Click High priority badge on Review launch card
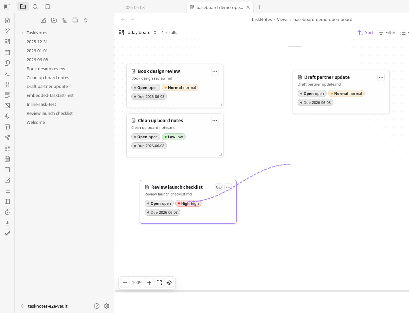Screen dimensions: 409x313 click(x=188, y=203)
